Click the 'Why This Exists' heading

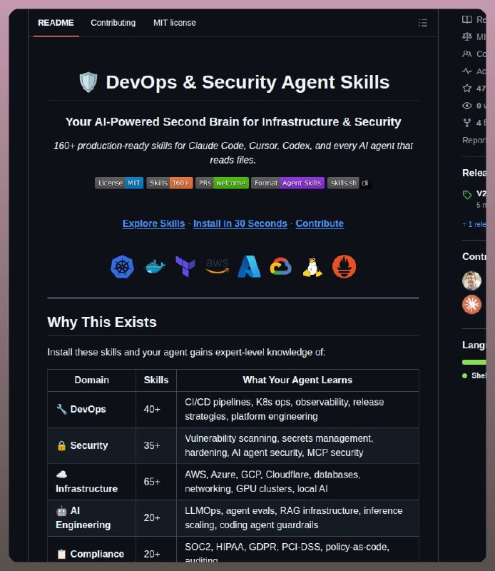pos(102,323)
